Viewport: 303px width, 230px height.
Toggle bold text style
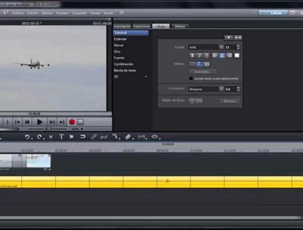point(192,55)
